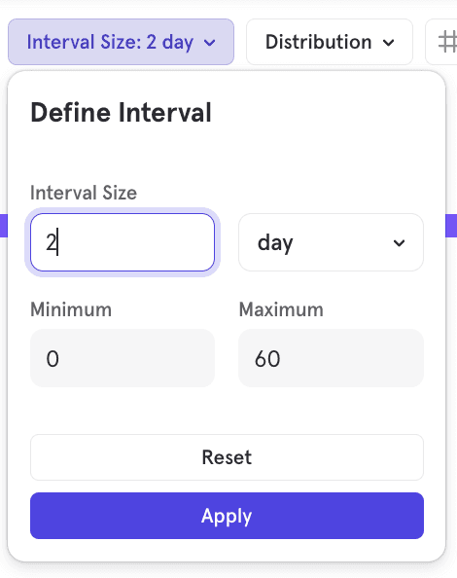Viewport: 457px width, 578px height.
Task: Focus the Interval Size number field
Action: coord(123,242)
